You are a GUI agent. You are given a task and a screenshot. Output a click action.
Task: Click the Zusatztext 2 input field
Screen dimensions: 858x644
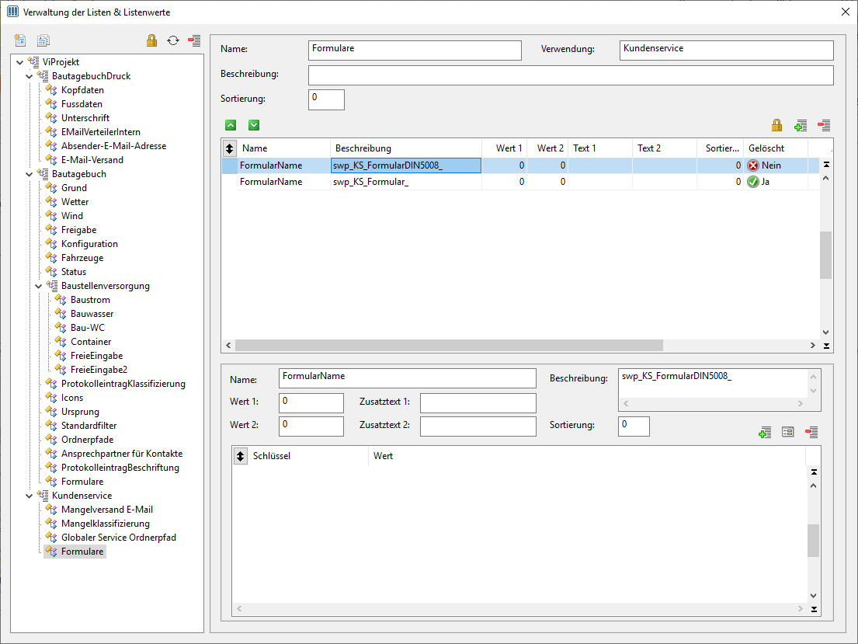[x=478, y=426]
